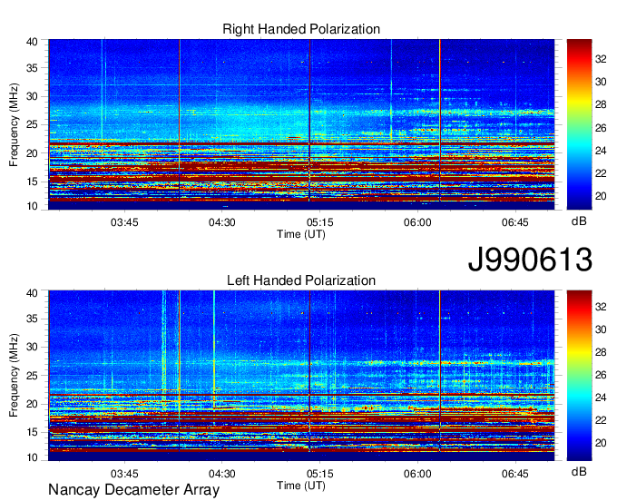
Task: Click the 05:15 tick on the bottom time axis
Action: (x=320, y=474)
